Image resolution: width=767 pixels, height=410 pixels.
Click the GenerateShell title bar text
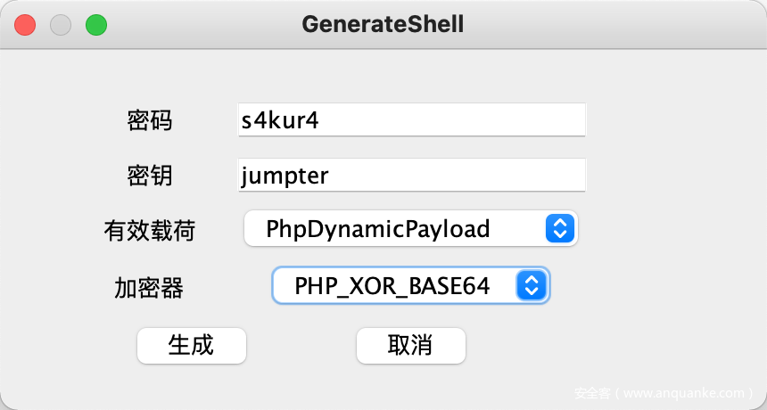[383, 24]
